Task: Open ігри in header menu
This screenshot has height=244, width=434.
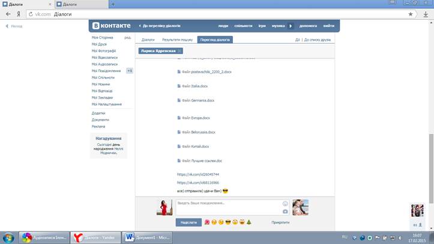Action: click(x=262, y=26)
